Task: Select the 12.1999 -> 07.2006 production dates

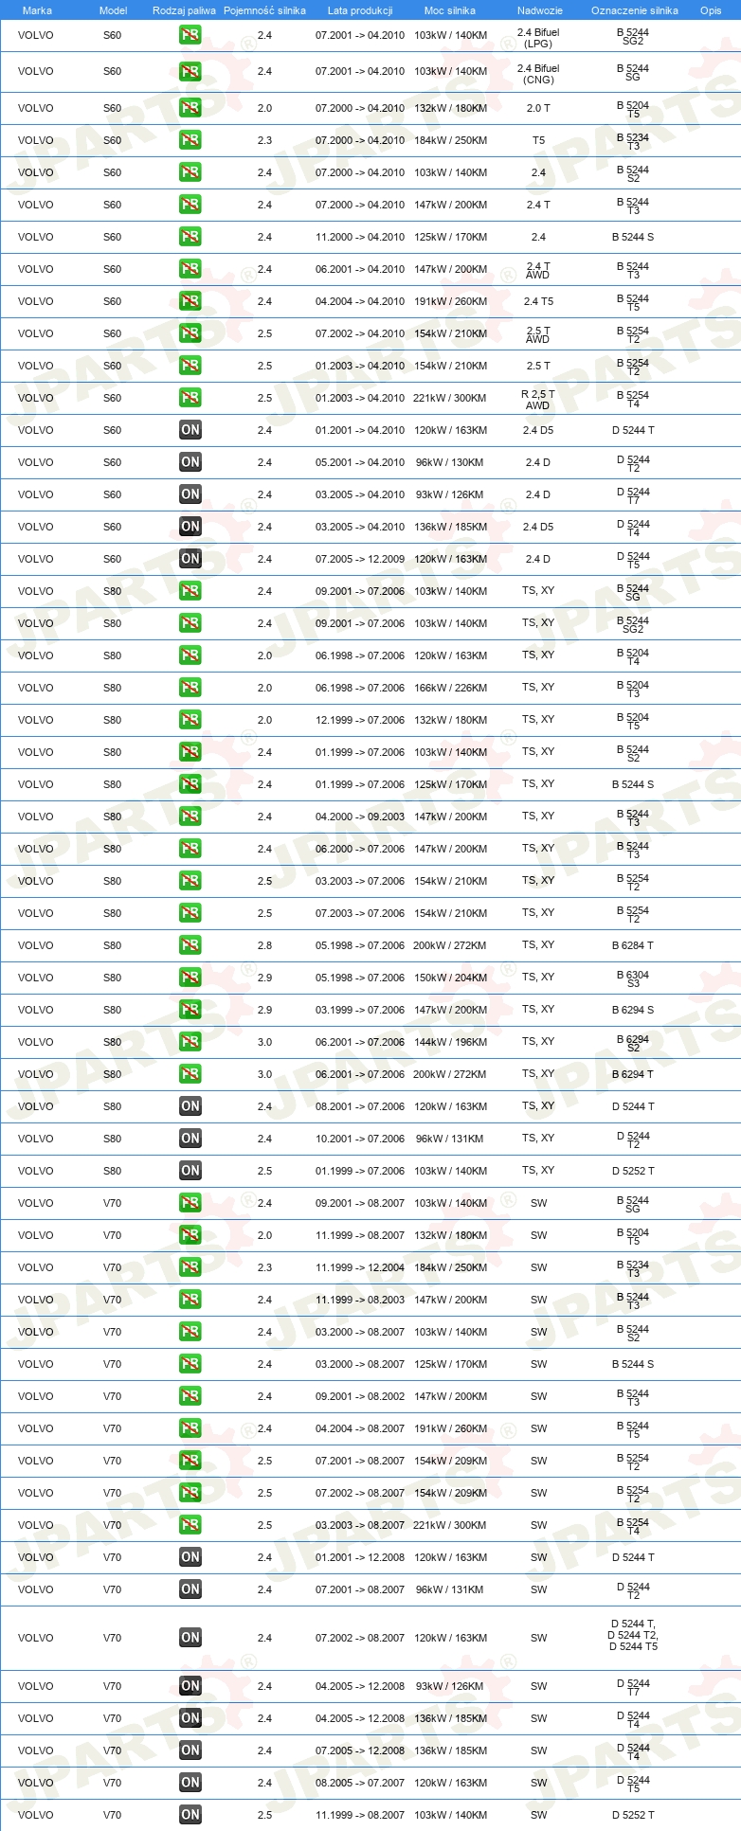Action: (360, 720)
